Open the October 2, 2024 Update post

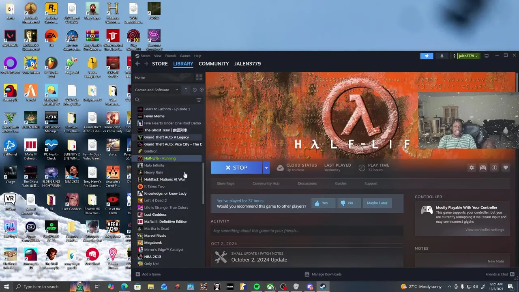[259, 260]
